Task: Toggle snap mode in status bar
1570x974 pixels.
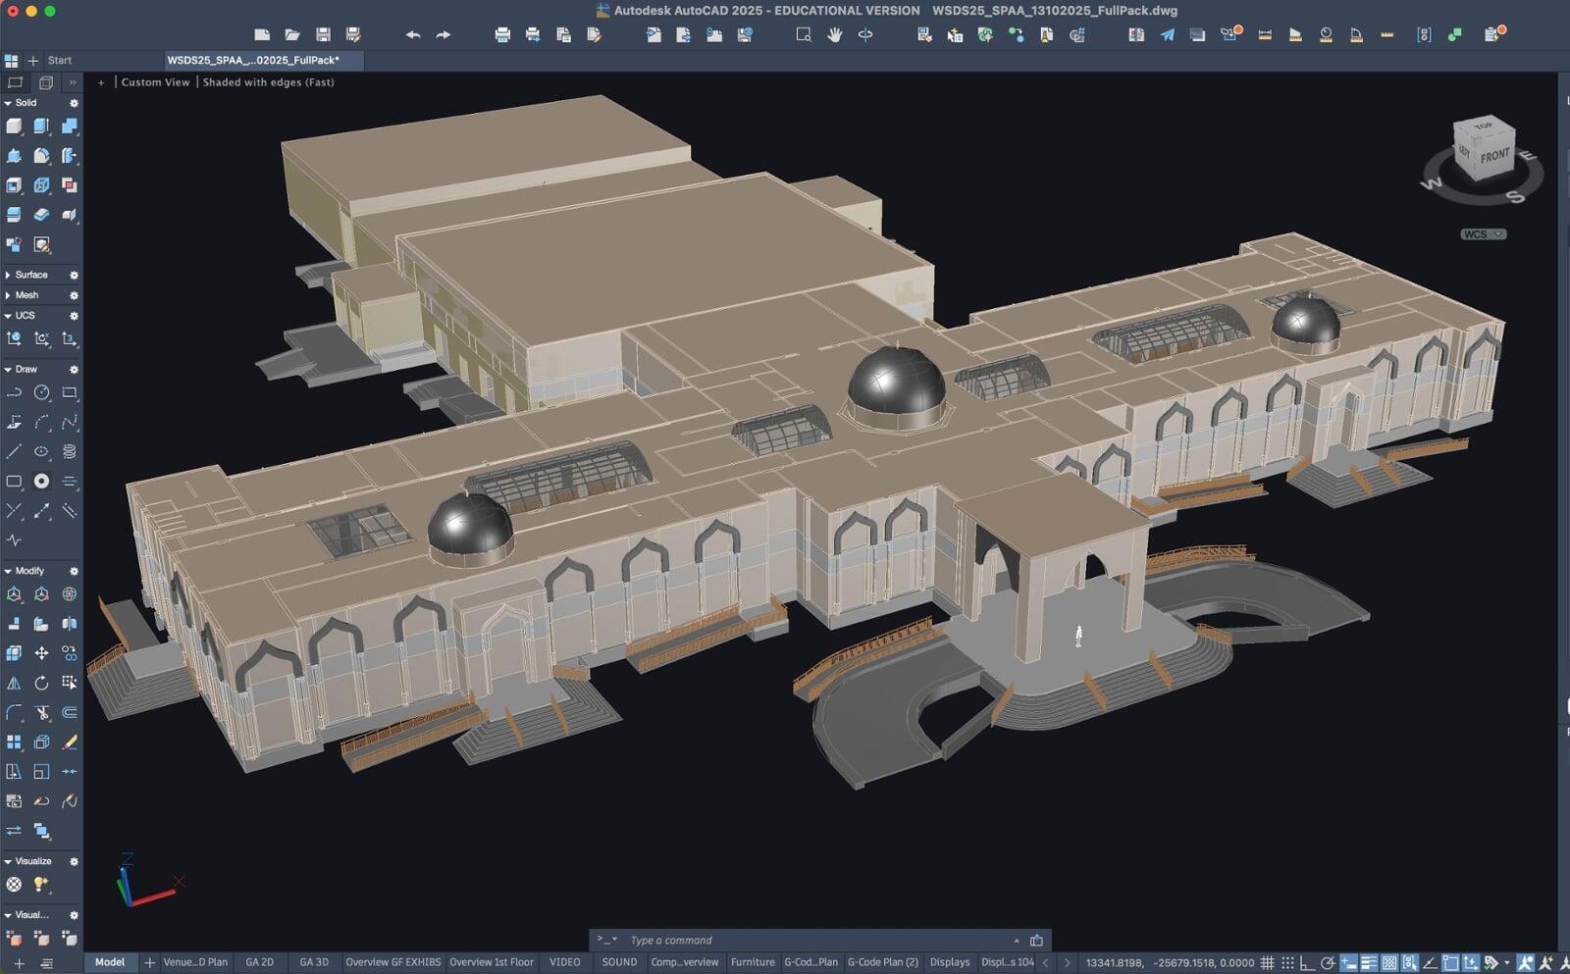Action: point(1287,963)
